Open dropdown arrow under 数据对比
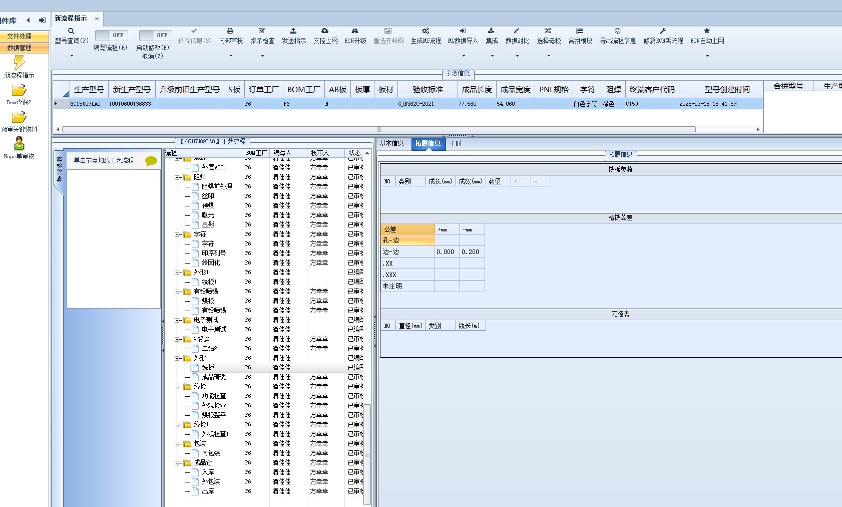 [517, 56]
